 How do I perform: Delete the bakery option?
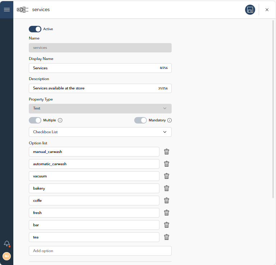(x=167, y=188)
